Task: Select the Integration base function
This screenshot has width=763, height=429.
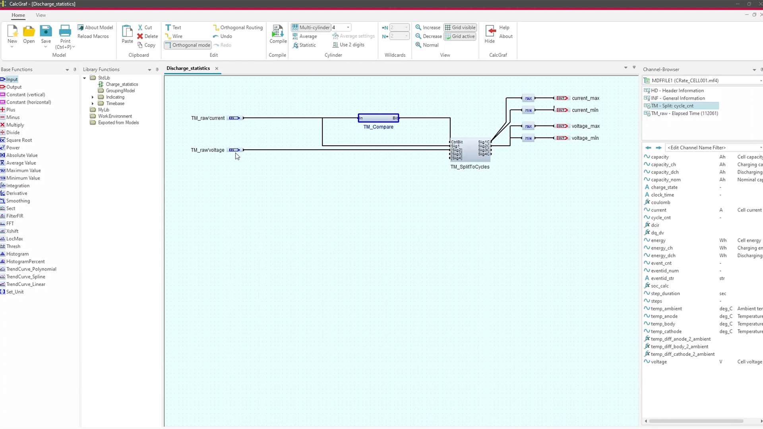Action: pyautogui.click(x=17, y=186)
